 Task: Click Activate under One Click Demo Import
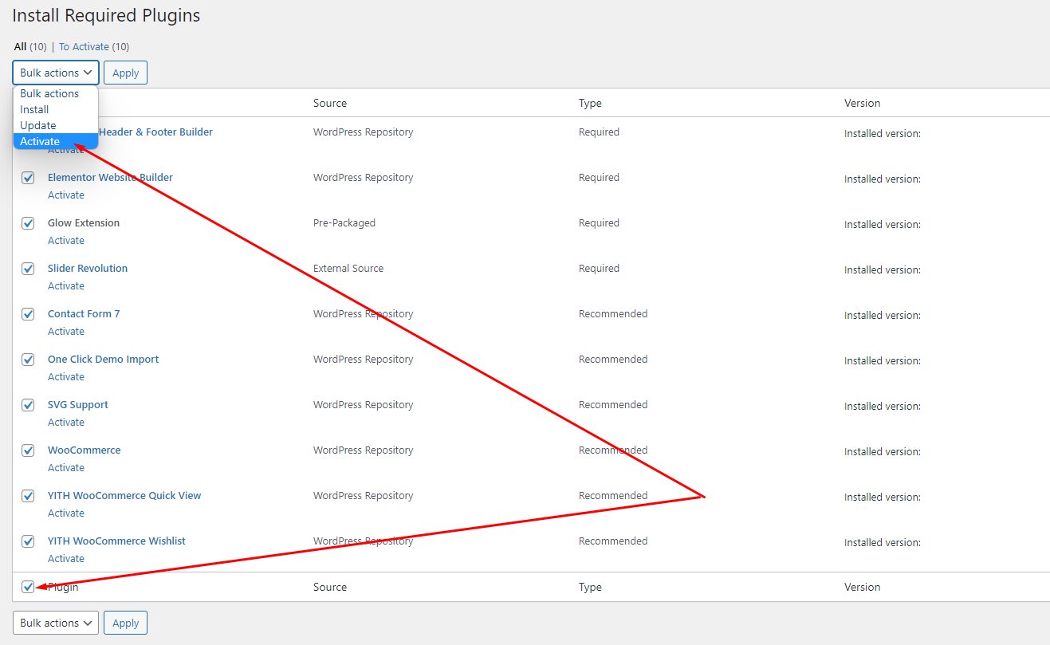[66, 376]
